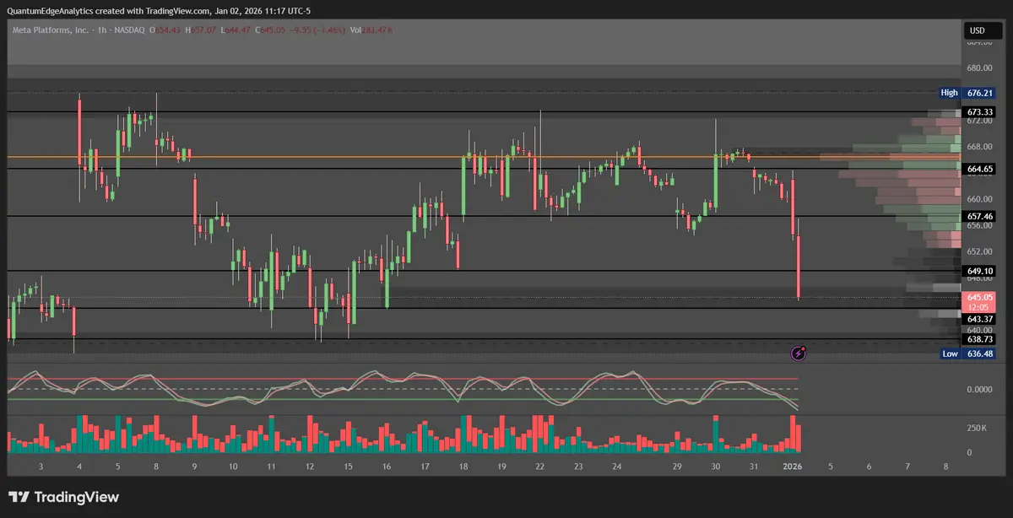Click the purple lightning event marker icon
The image size is (1013, 518).
coord(799,353)
